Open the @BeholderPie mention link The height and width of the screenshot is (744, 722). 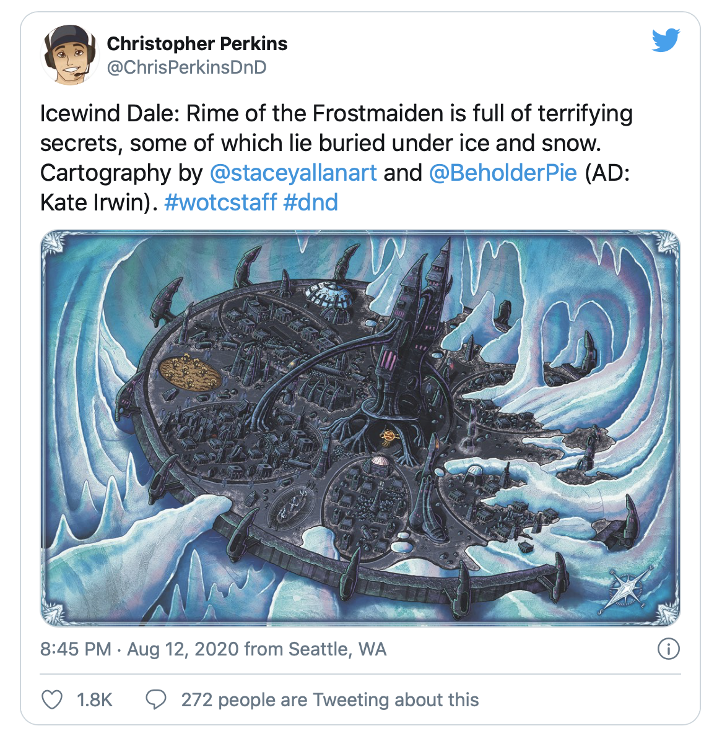point(503,173)
